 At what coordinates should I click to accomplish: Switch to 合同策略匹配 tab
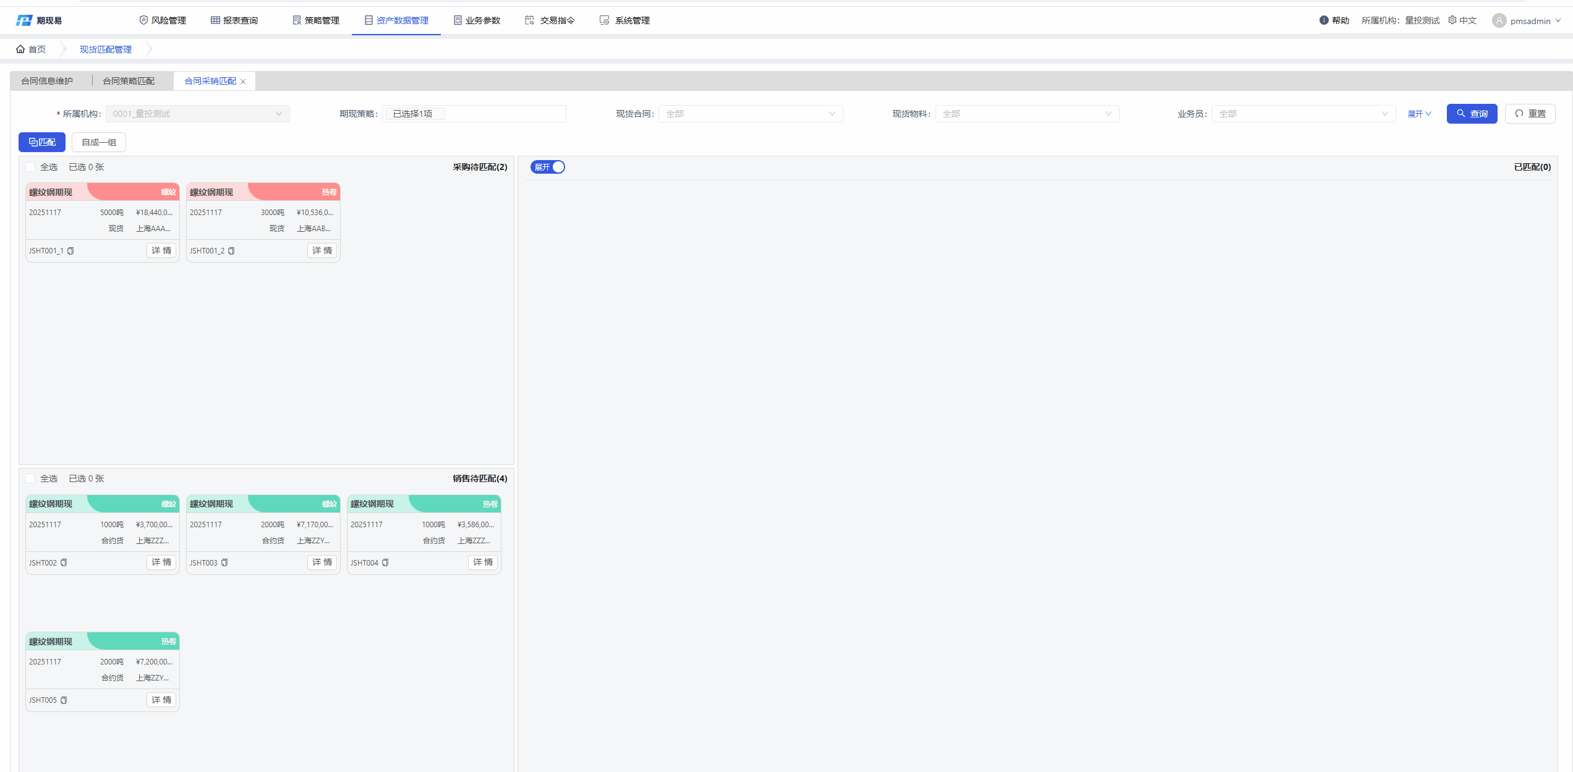coord(129,81)
